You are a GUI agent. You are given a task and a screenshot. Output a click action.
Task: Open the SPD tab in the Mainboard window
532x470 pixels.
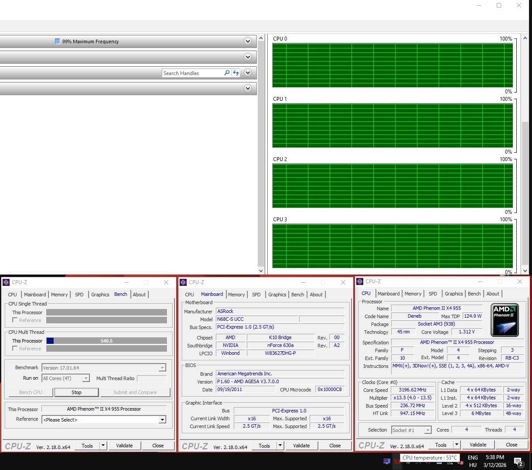pyautogui.click(x=256, y=295)
